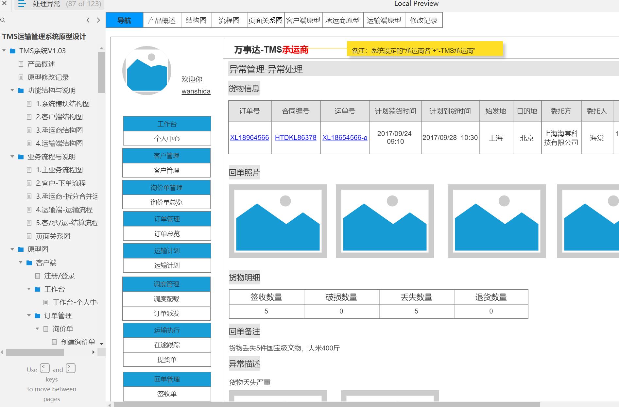Click the 回单管理 menu header

167,379
